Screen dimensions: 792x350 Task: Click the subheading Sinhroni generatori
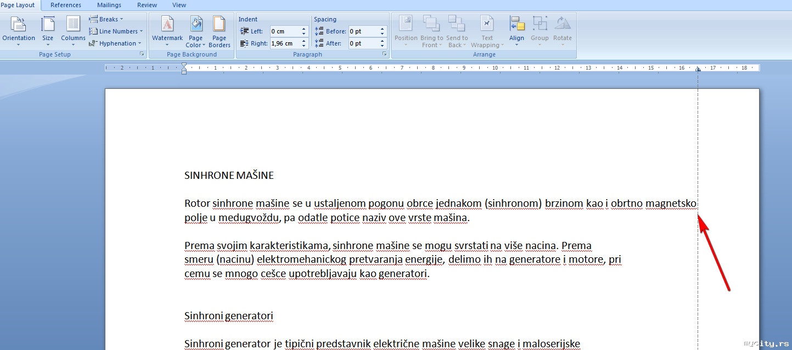pyautogui.click(x=229, y=316)
